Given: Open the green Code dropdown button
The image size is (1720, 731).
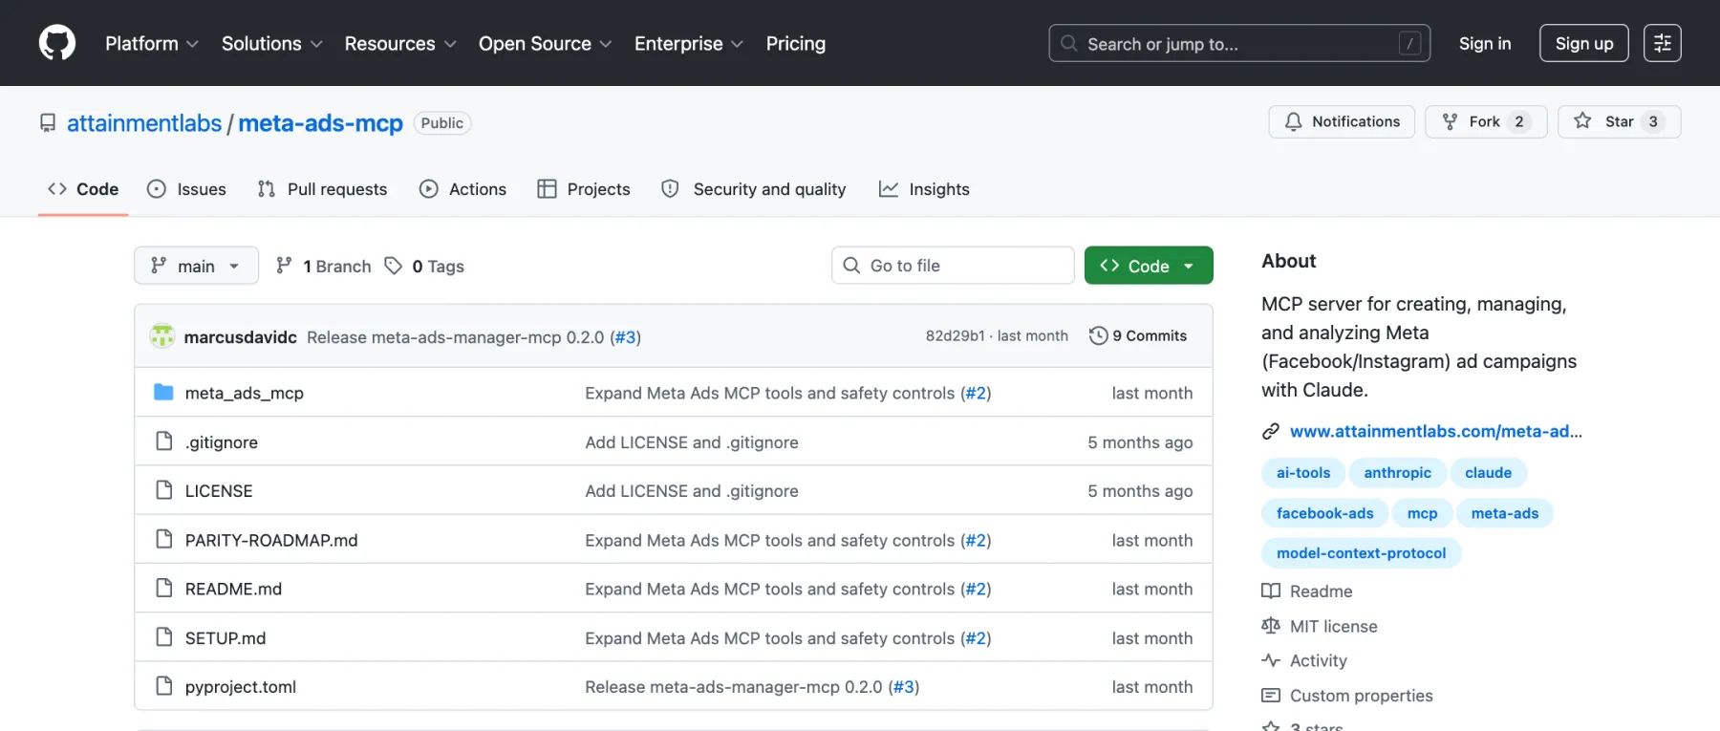Looking at the screenshot, I should click(x=1149, y=266).
